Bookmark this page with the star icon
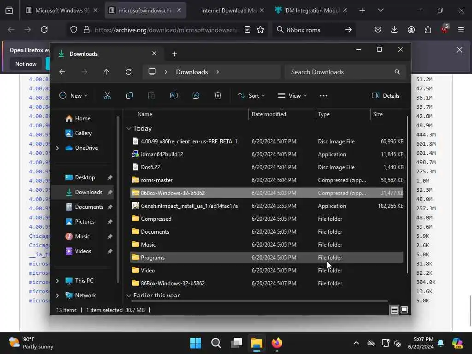This screenshot has height=354, width=472. 260,29
